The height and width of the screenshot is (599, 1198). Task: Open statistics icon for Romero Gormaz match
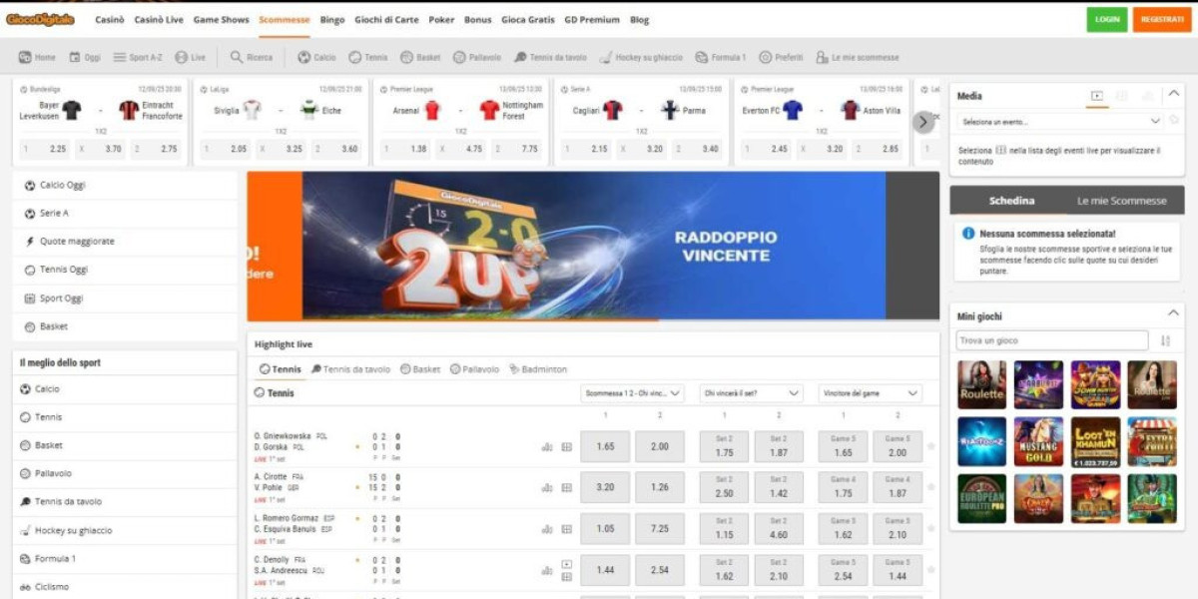(547, 529)
